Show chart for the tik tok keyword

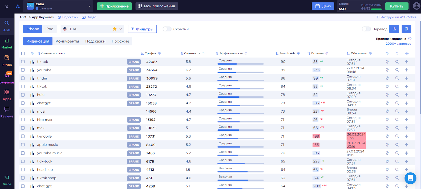(32, 62)
